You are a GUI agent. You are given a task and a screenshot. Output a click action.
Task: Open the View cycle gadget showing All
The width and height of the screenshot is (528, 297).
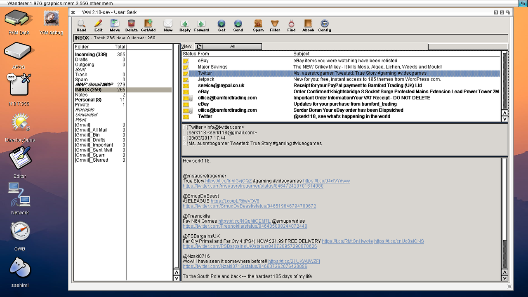coord(229,47)
